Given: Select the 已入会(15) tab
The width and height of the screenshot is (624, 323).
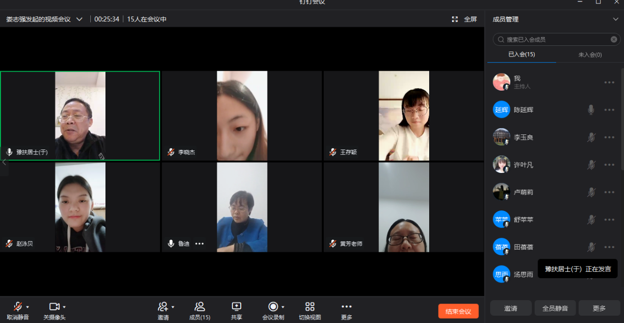Looking at the screenshot, I should (x=521, y=55).
